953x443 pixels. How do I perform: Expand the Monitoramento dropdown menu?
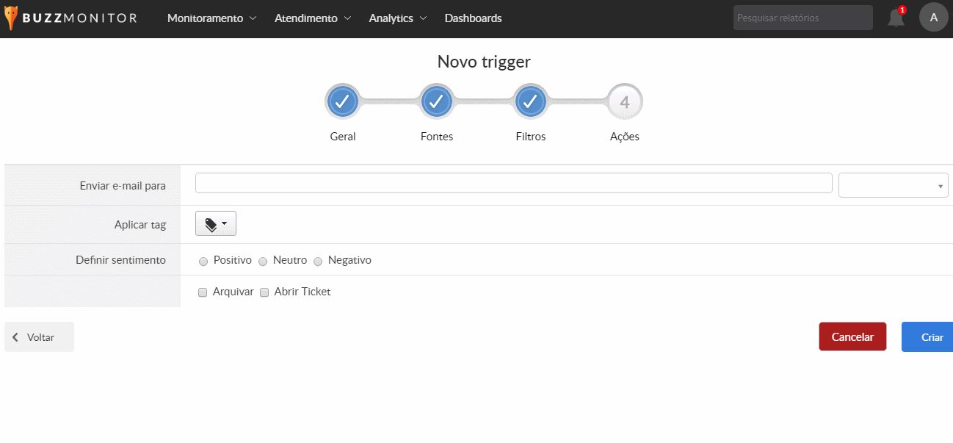pos(211,18)
